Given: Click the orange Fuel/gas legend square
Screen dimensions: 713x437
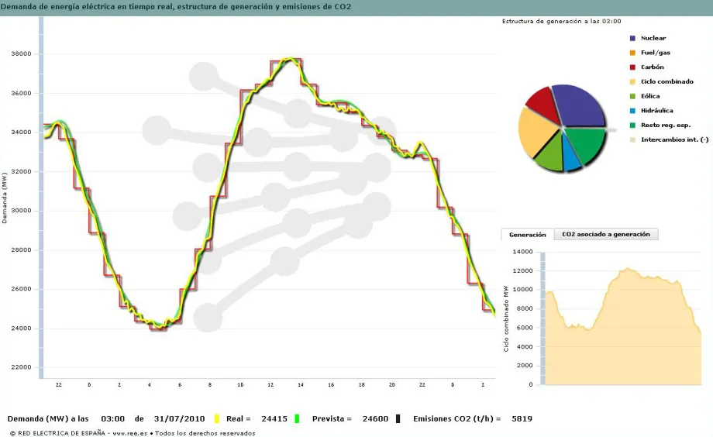Looking at the screenshot, I should [632, 53].
